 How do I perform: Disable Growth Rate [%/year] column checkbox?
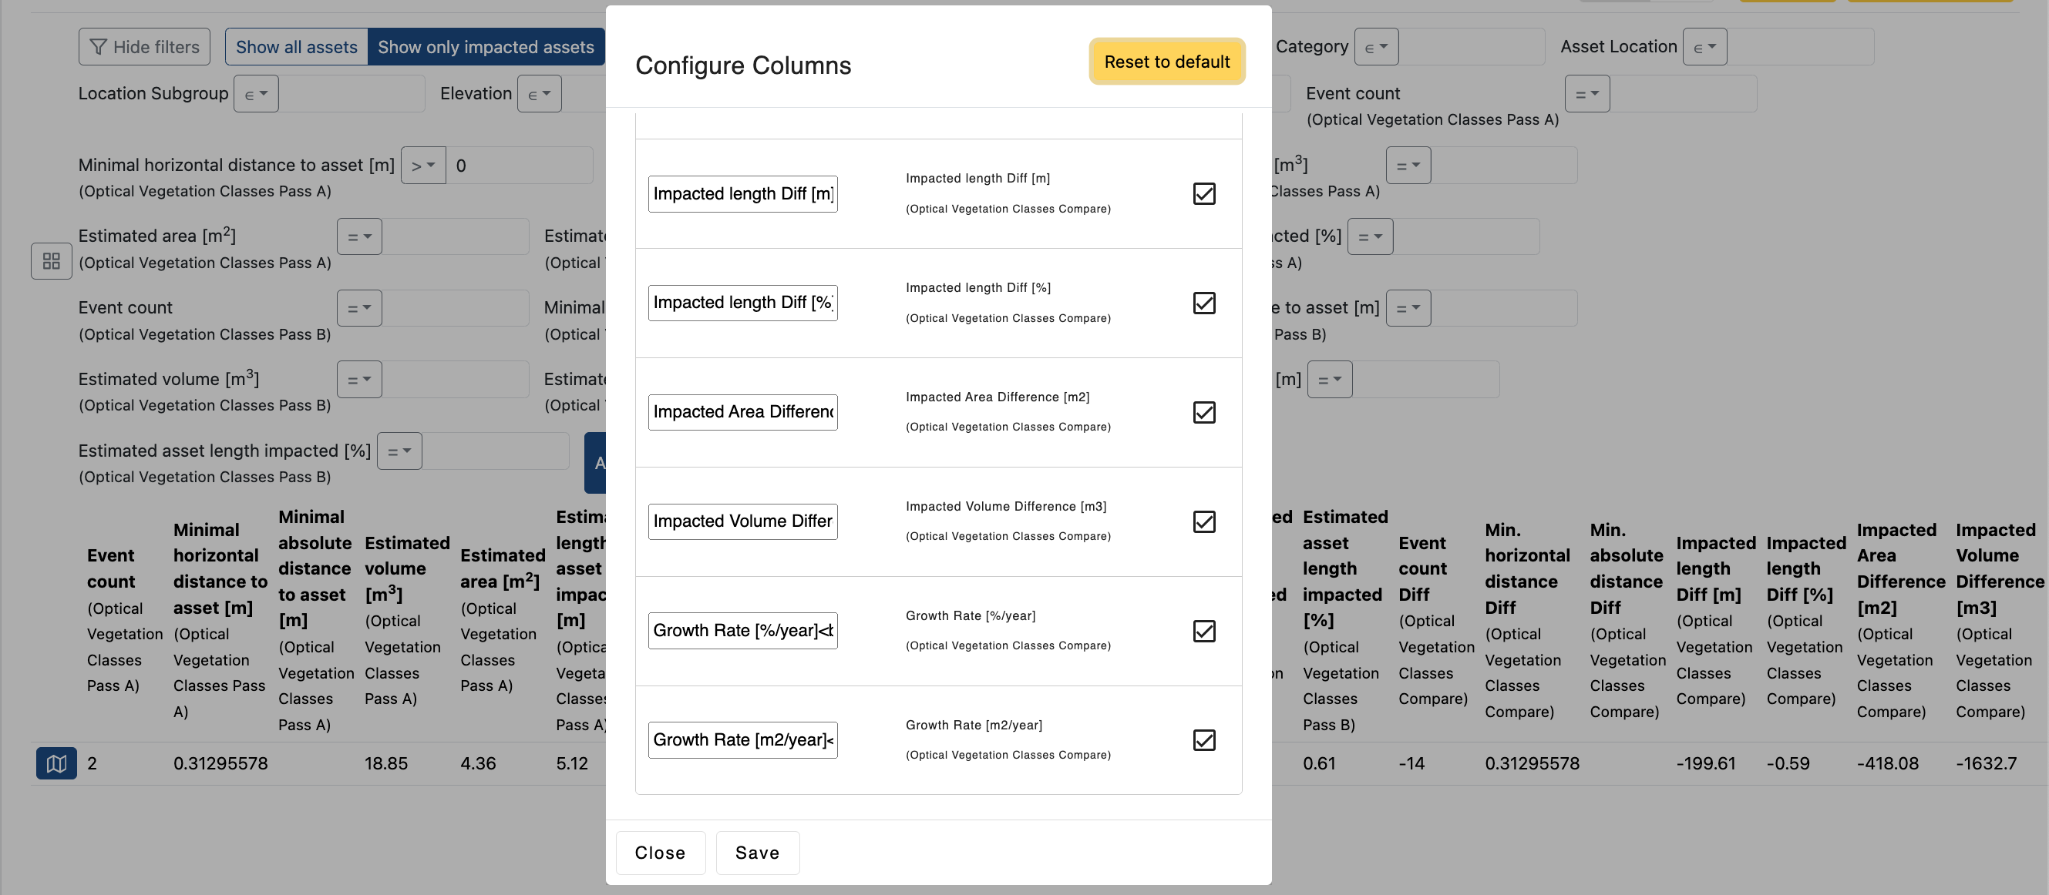1203,630
